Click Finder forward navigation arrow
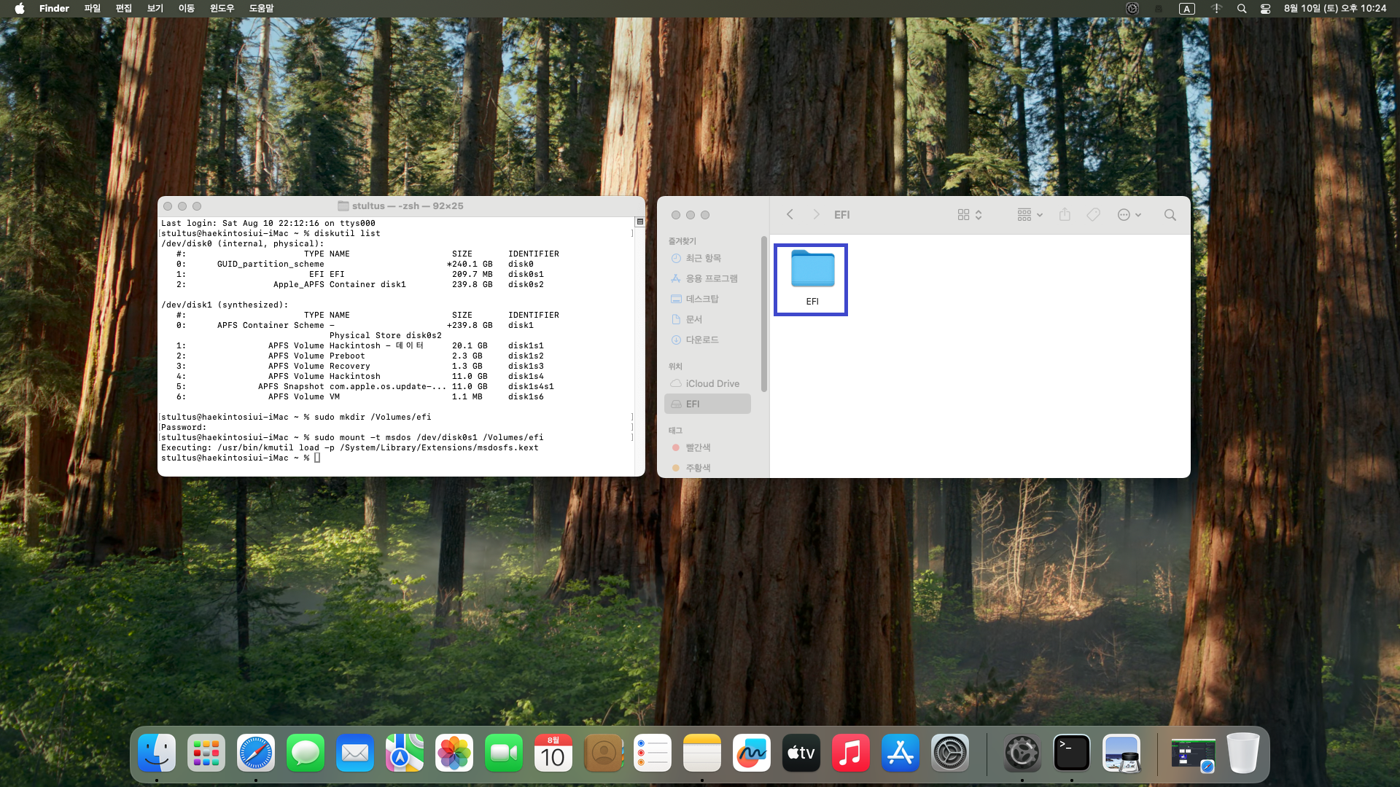 [816, 214]
